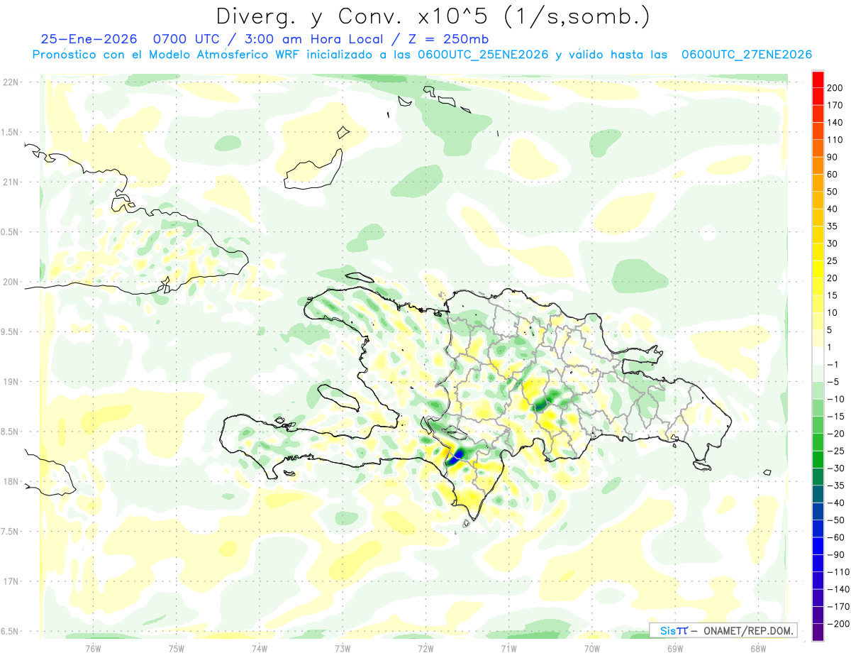Click the '-40' color scale value

(x=837, y=503)
